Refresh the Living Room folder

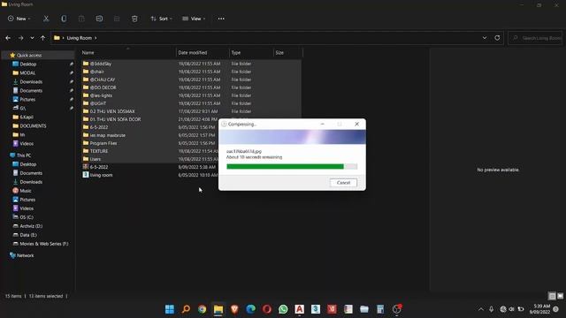(x=497, y=38)
